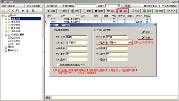
Task: Click the 修改 (Edit) toolbar button
Action: pos(75,11)
